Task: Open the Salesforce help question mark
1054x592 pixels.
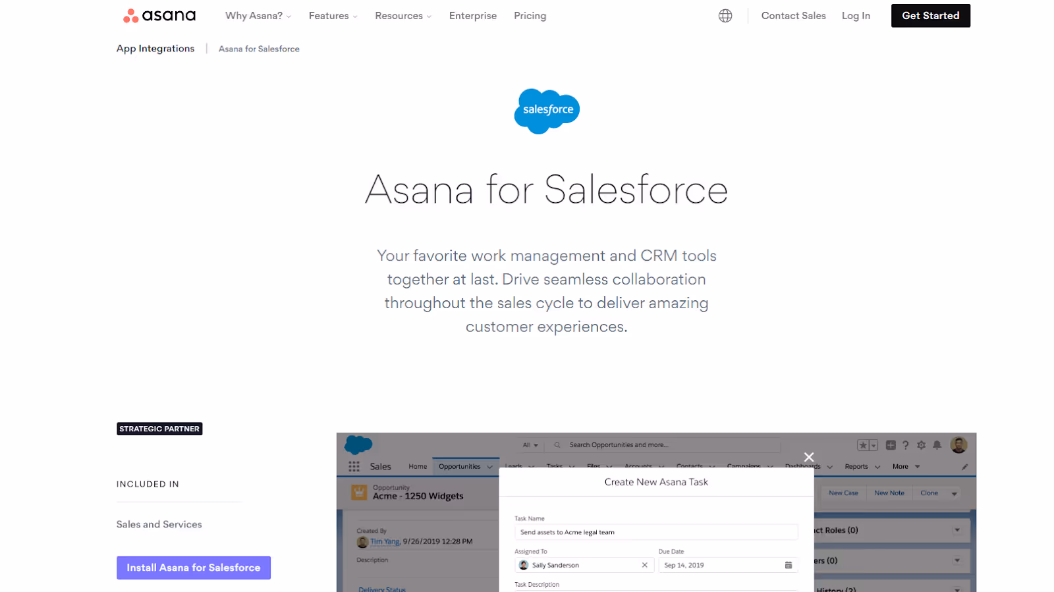Action: point(906,445)
